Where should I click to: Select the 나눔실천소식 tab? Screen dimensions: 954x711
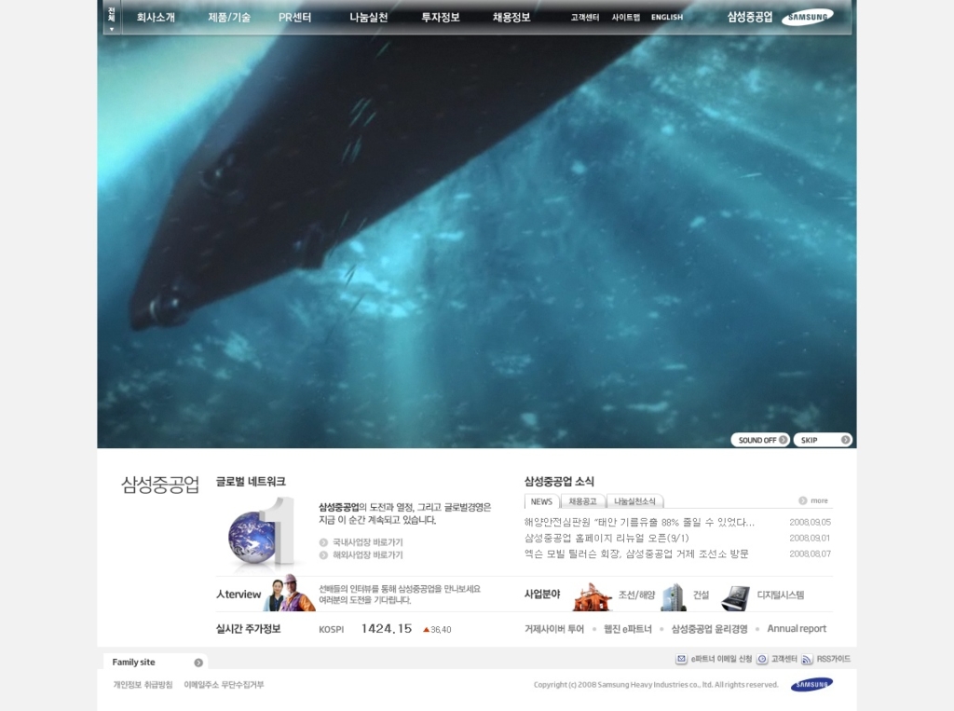click(634, 501)
